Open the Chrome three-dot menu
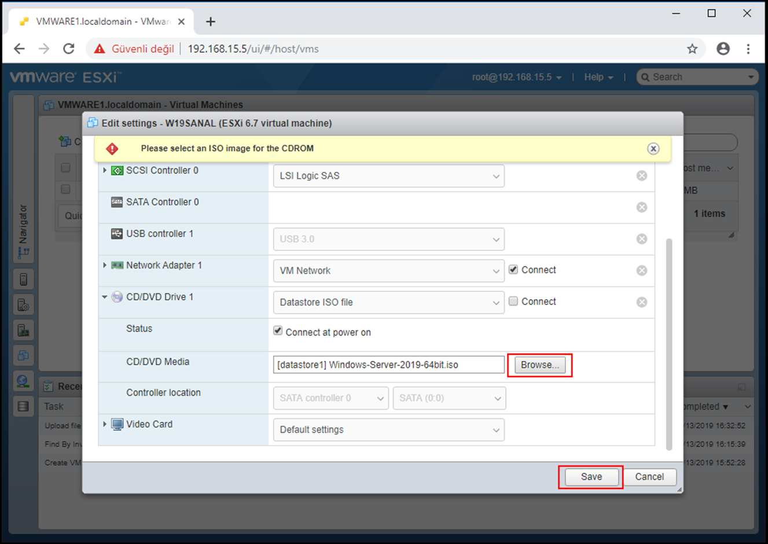This screenshot has height=544, width=768. point(748,49)
